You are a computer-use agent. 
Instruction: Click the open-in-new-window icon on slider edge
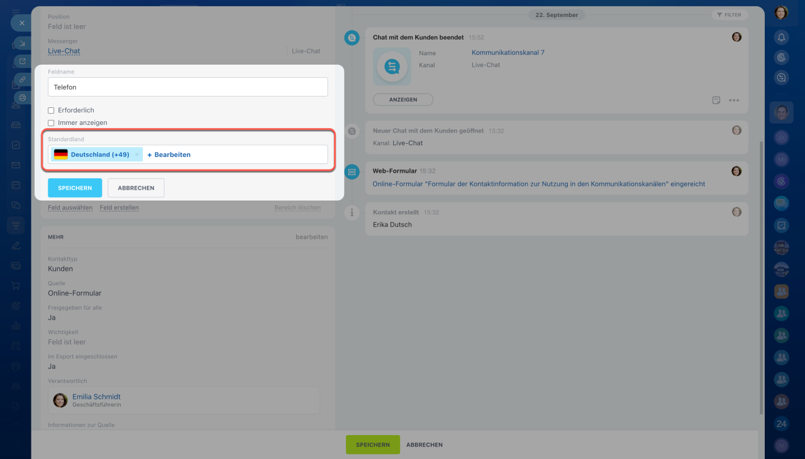coord(23,62)
